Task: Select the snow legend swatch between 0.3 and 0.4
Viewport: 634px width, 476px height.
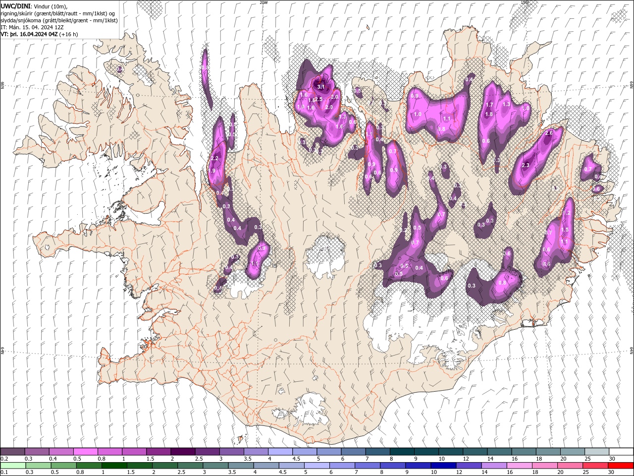Action: tap(37, 452)
